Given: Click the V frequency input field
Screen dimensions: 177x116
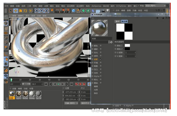Looking at the screenshot, I should pos(130,56).
